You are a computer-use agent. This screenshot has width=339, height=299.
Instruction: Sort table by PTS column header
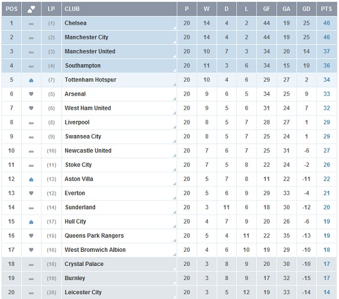coord(327,9)
